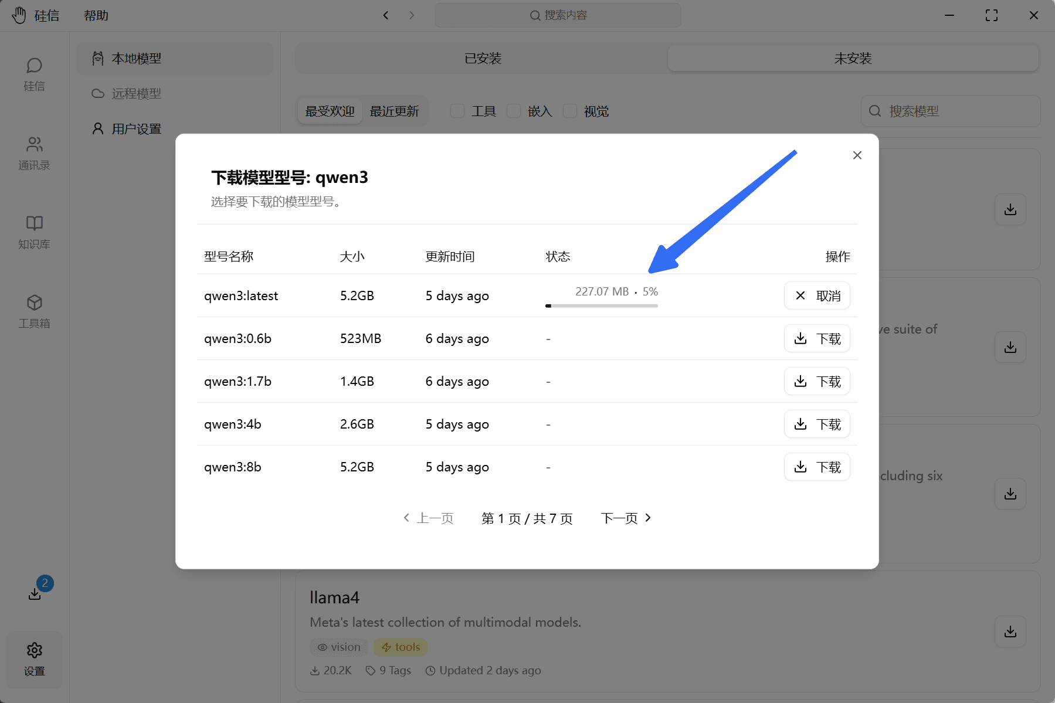Close the qwen3 download dialog
The height and width of the screenshot is (703, 1055).
(857, 155)
